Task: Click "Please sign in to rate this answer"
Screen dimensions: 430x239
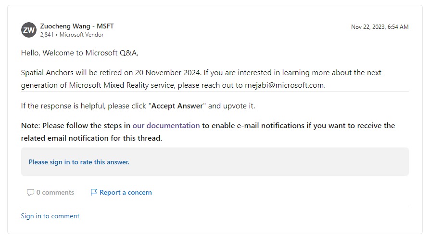Action: pos(79,162)
